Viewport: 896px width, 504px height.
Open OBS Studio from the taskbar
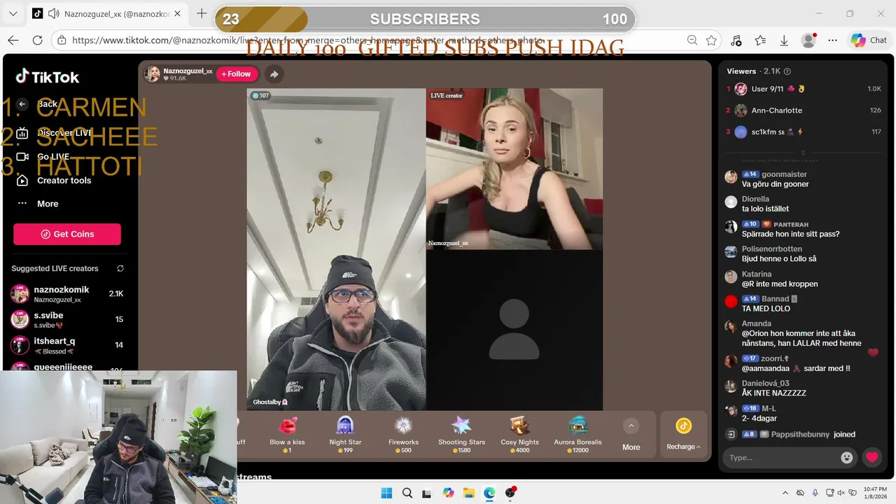click(510, 493)
